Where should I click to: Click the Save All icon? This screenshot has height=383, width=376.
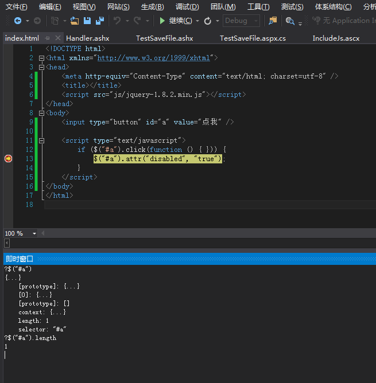click(100, 21)
